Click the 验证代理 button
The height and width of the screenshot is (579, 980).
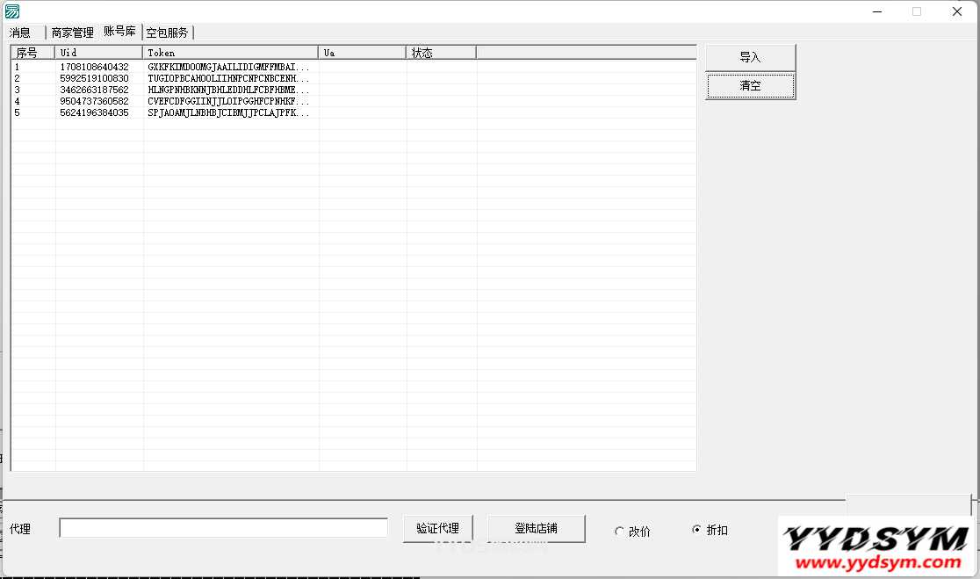437,528
